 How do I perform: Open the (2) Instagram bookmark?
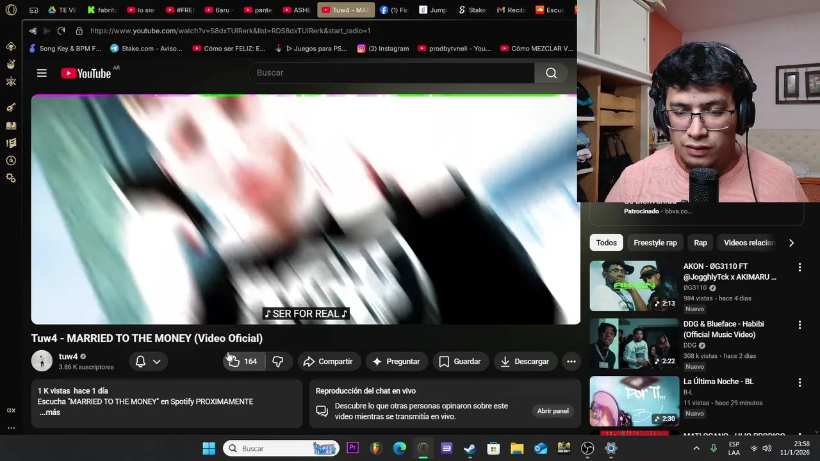[382, 48]
